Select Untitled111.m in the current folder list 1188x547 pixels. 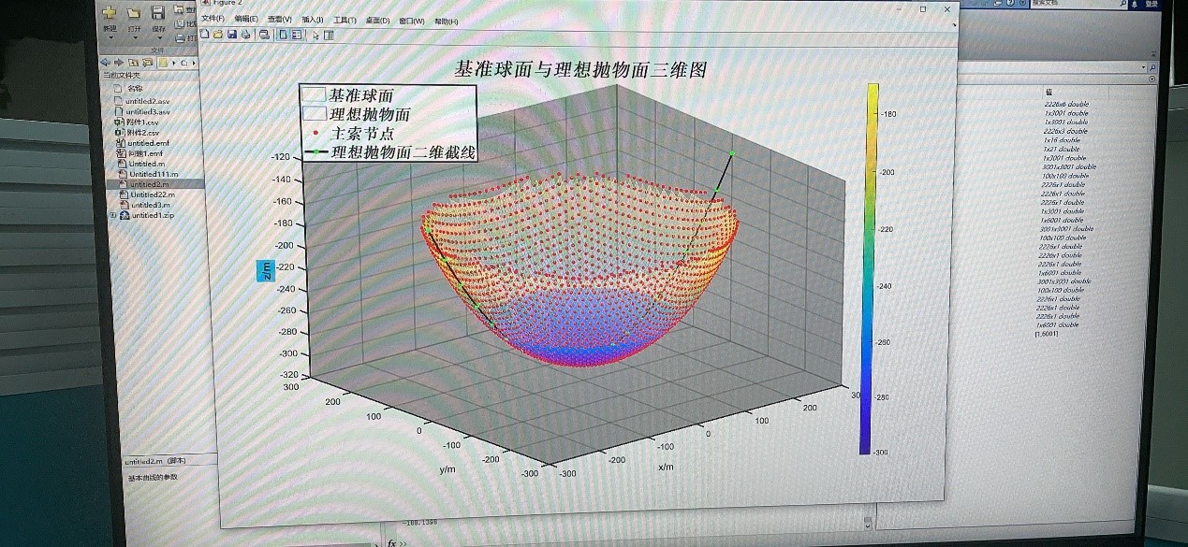click(x=153, y=174)
